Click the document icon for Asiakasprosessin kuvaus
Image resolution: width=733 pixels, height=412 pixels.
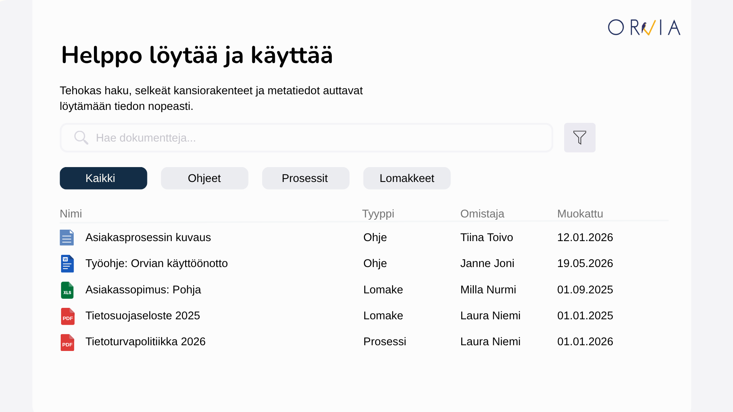pos(67,237)
